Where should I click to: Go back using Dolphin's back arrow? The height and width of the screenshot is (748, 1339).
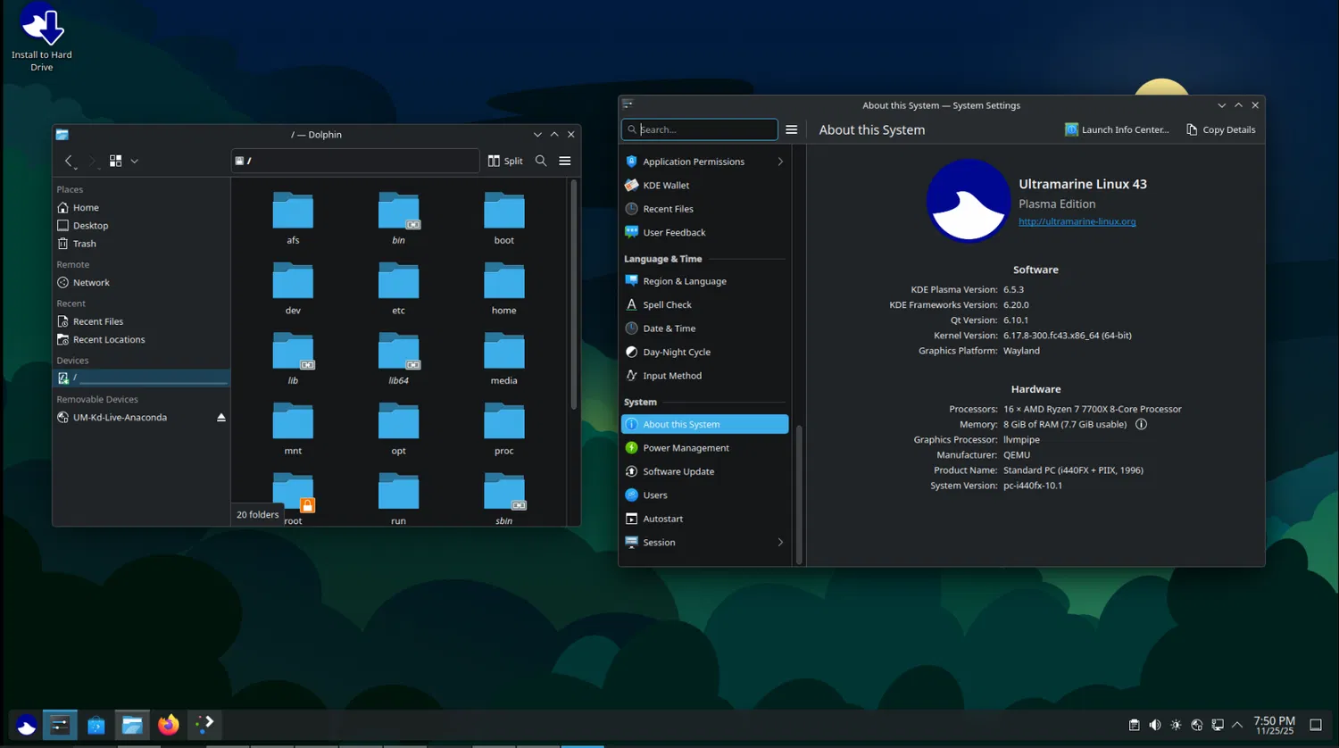pyautogui.click(x=69, y=161)
